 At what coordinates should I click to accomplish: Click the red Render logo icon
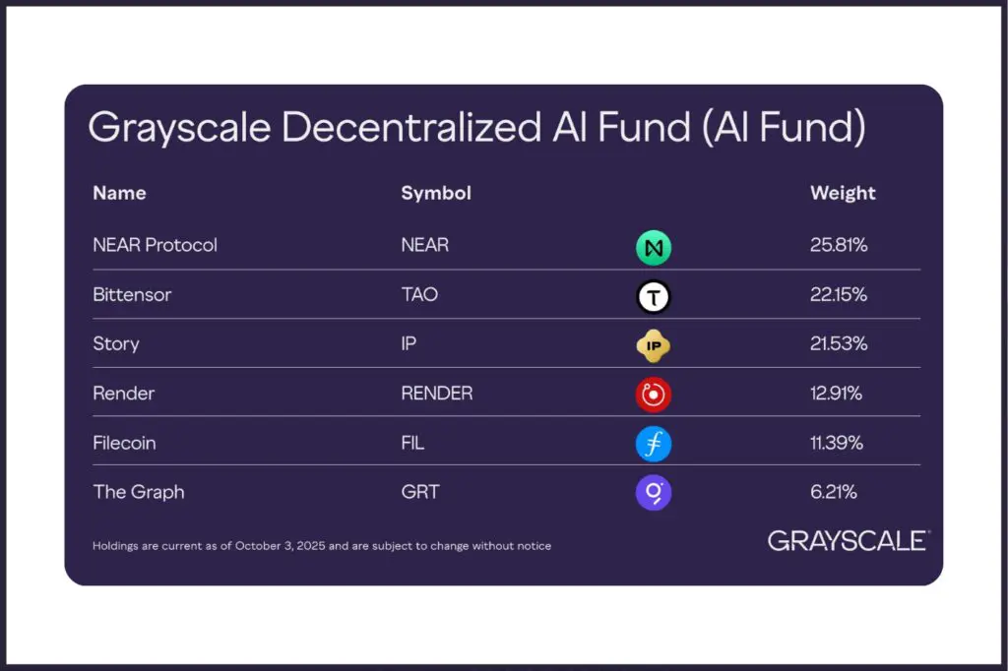[653, 395]
